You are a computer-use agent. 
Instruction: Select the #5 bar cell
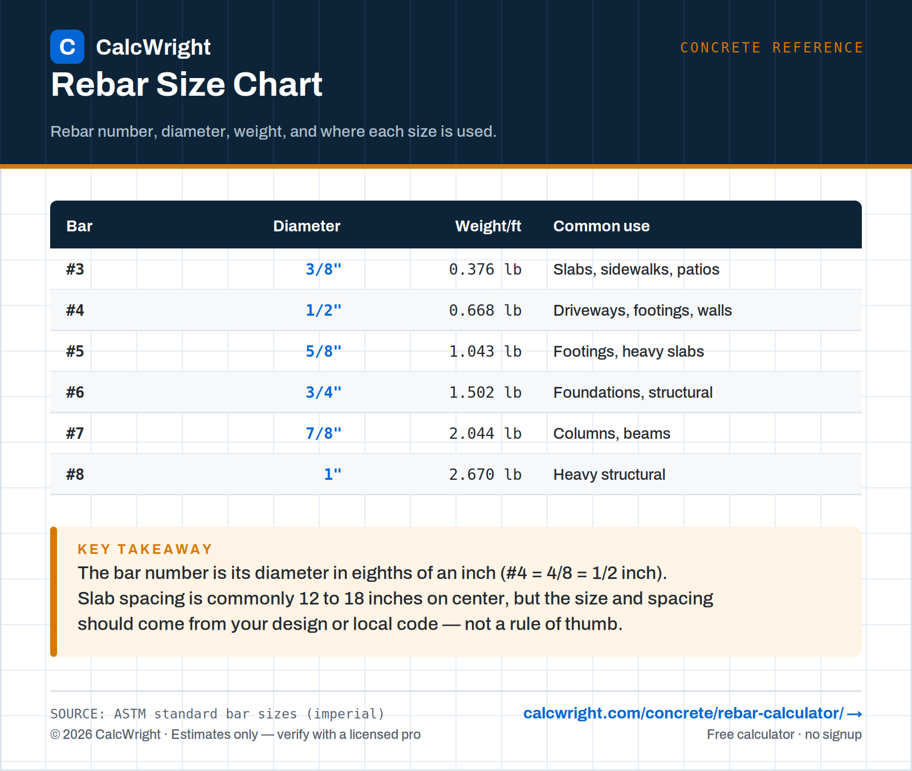click(x=75, y=351)
